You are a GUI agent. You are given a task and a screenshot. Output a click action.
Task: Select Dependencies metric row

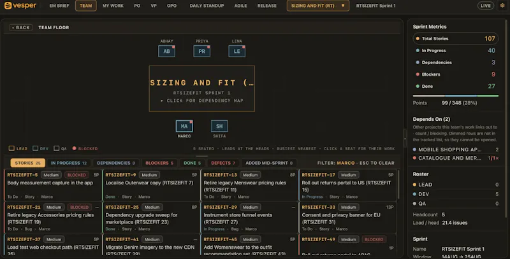click(x=455, y=62)
